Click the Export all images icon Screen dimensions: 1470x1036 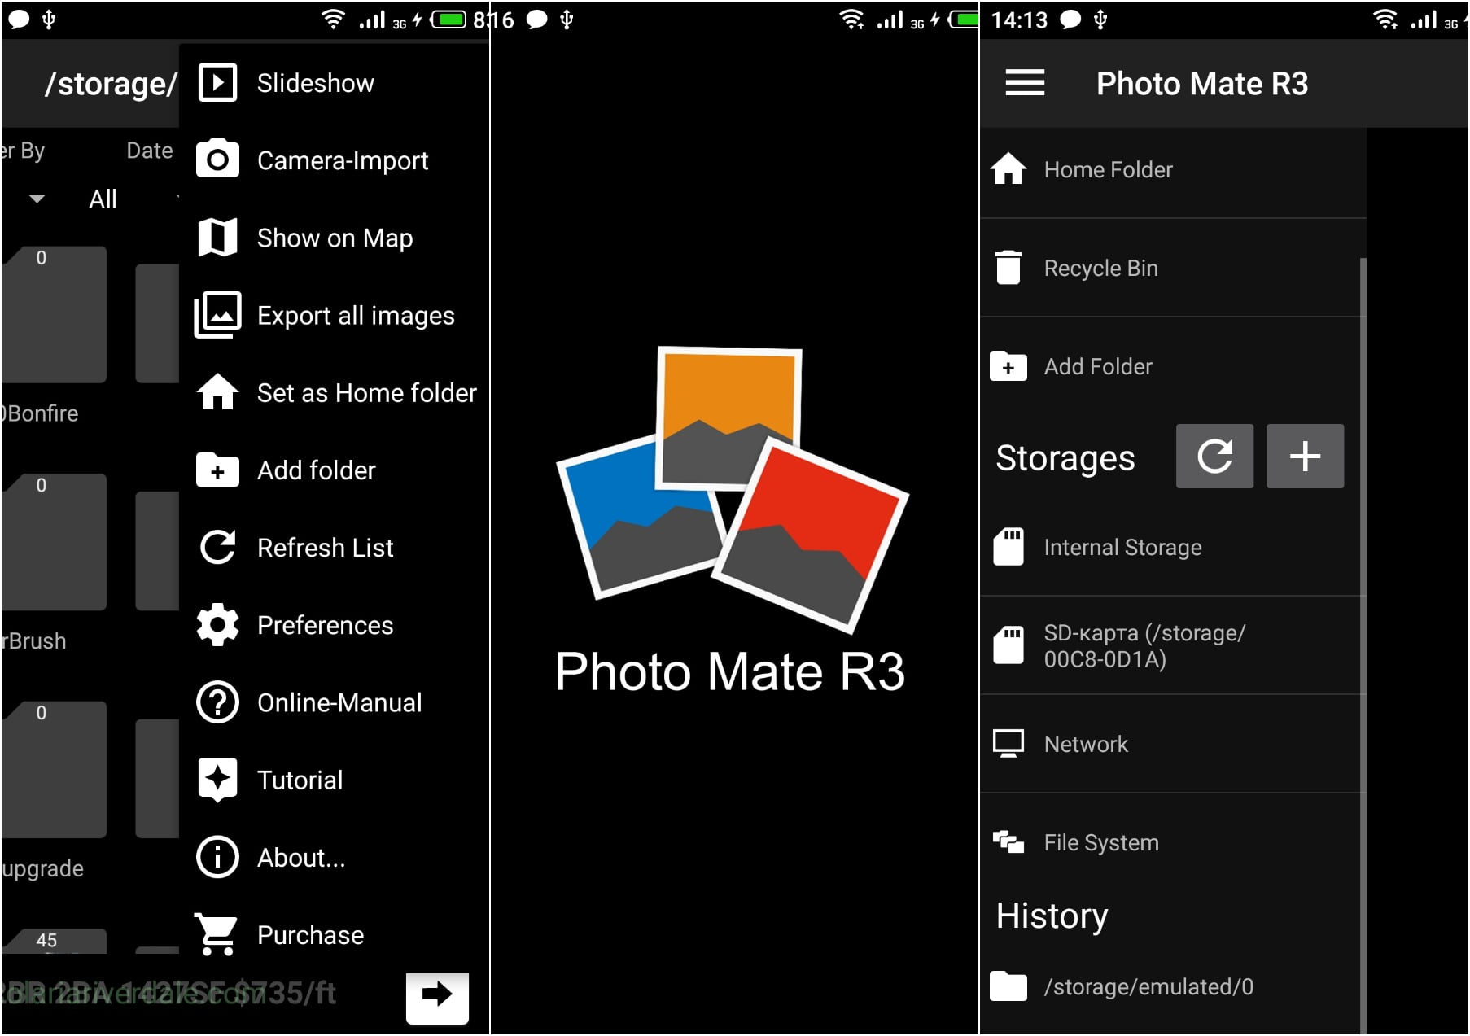click(217, 314)
